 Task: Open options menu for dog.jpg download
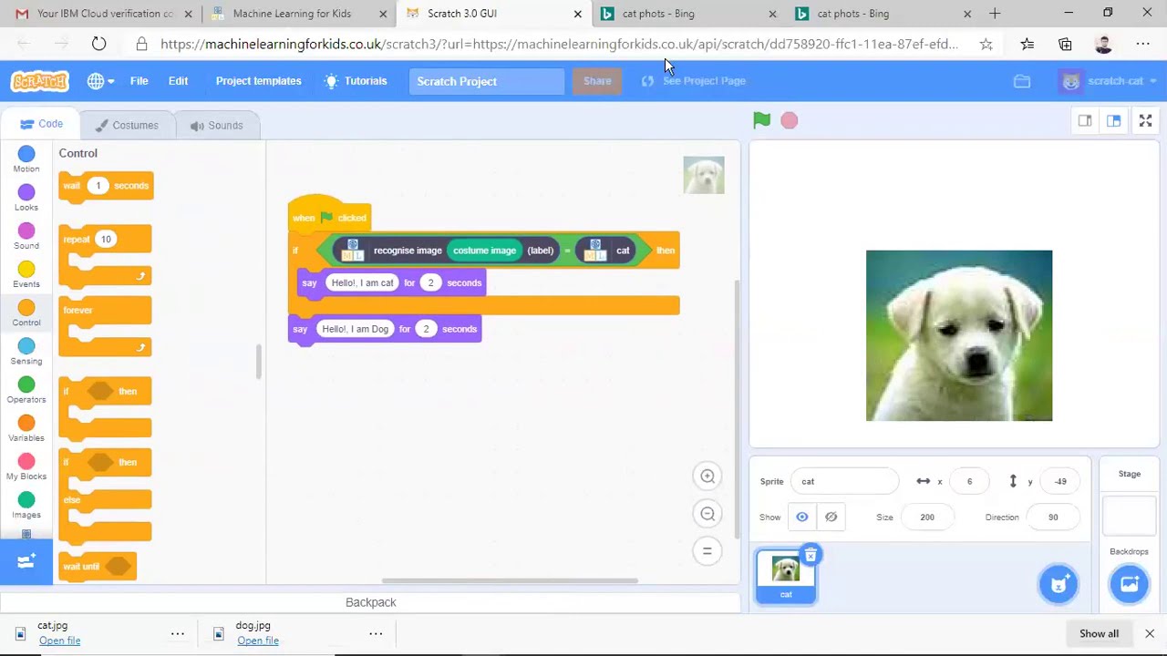376,633
